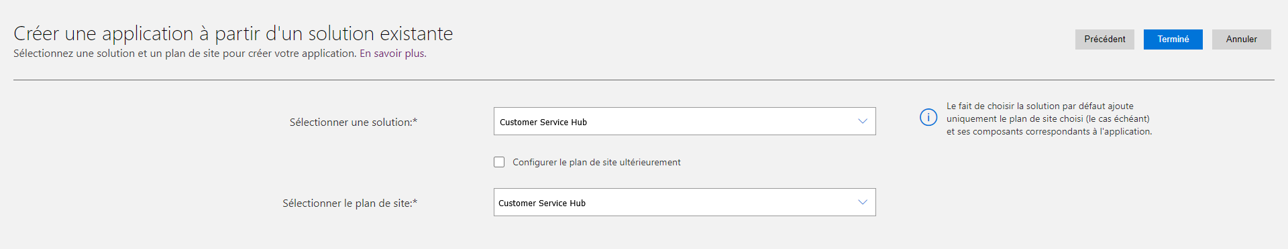Select 'Customer Service Hub' text in solution field
1288x249 pixels.
(543, 122)
